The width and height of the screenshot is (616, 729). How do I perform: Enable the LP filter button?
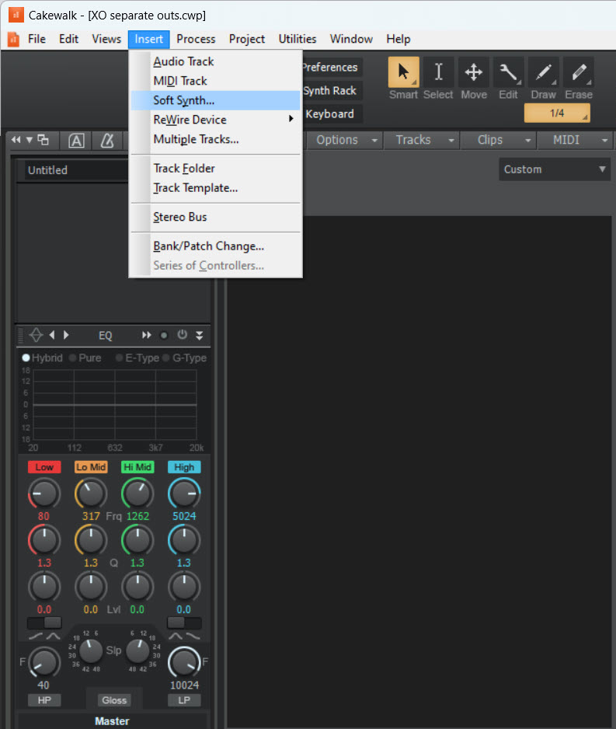point(184,700)
